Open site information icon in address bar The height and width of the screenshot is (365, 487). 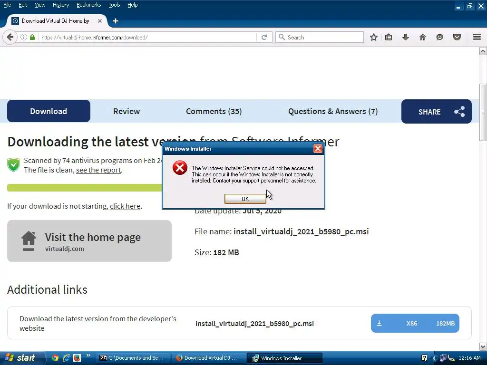point(24,37)
